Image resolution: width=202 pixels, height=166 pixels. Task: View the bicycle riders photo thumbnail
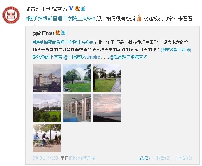[47, 138]
